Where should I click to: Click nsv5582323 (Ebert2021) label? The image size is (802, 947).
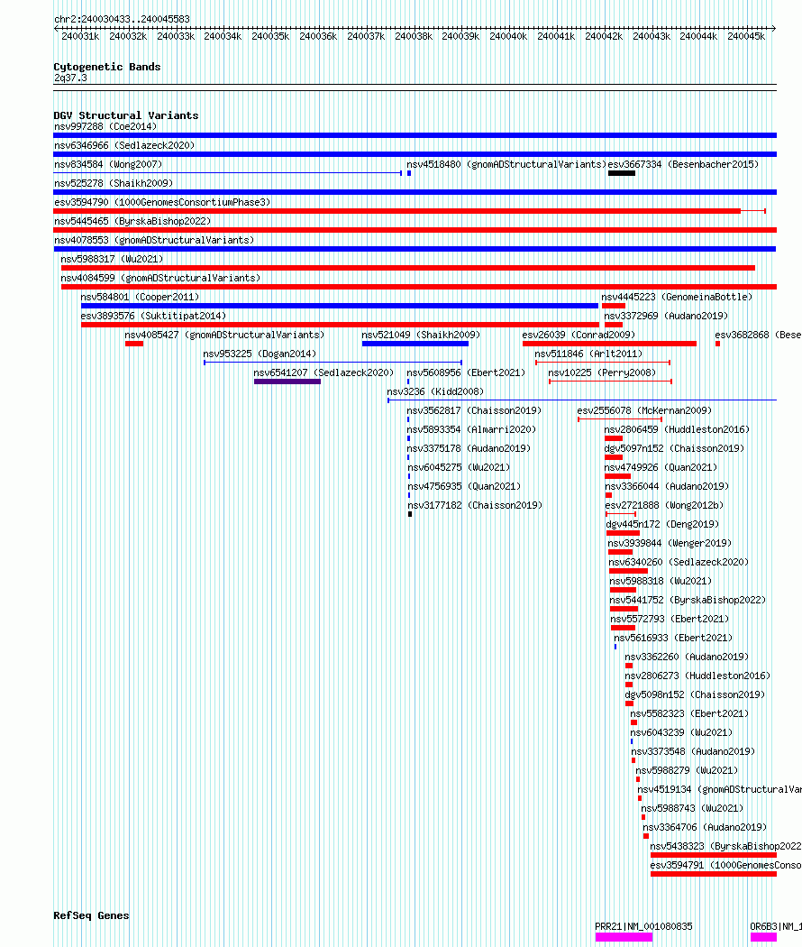tap(689, 713)
